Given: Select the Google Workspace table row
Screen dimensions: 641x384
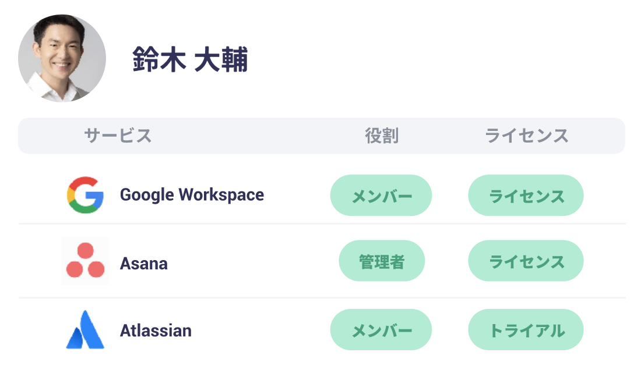Looking at the screenshot, I should coord(322,195).
